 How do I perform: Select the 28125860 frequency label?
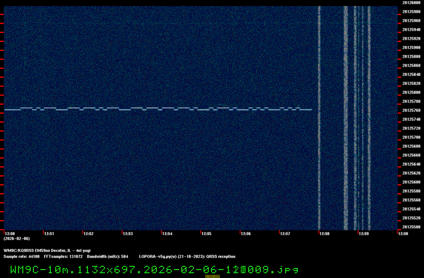[x=411, y=65]
